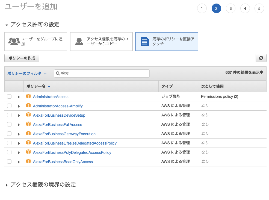Jump to wizard step 3
Viewport: 269px width, 200px height.
coord(230,8)
